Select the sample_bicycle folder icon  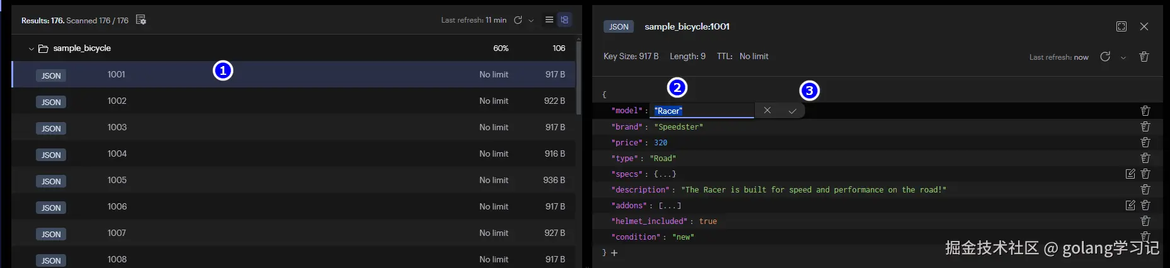coord(43,48)
